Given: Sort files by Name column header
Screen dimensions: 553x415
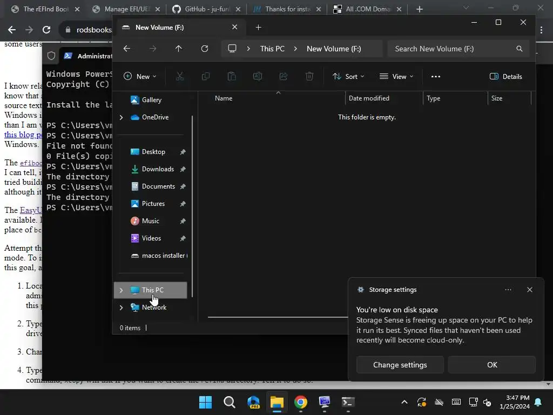Looking at the screenshot, I should tap(224, 98).
